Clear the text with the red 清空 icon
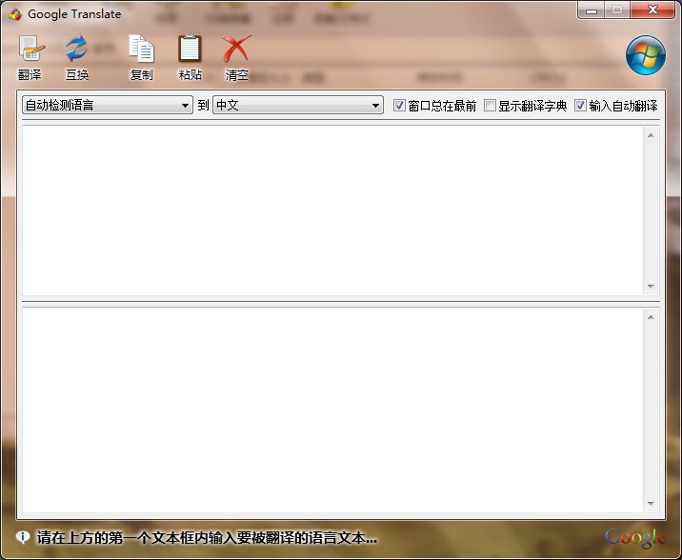The height and width of the screenshot is (560, 682). [236, 49]
